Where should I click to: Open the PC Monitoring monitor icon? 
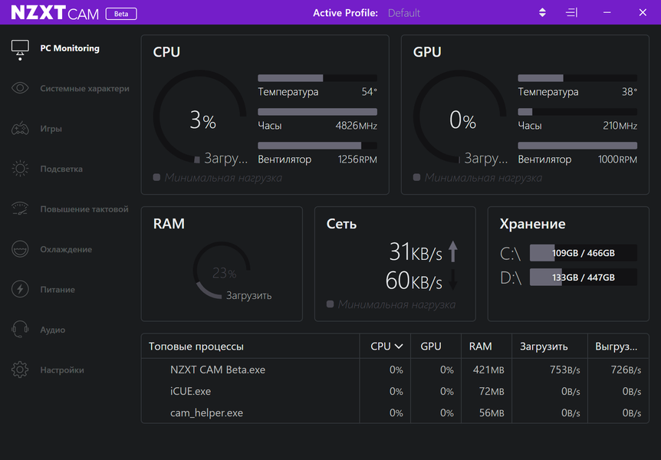20,49
